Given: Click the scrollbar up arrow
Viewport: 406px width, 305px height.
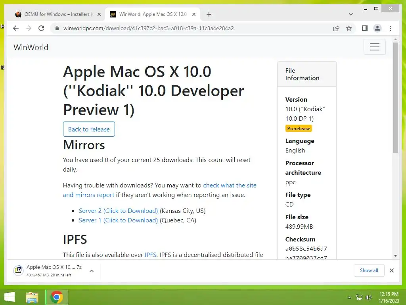Looking at the screenshot, I should point(395,40).
